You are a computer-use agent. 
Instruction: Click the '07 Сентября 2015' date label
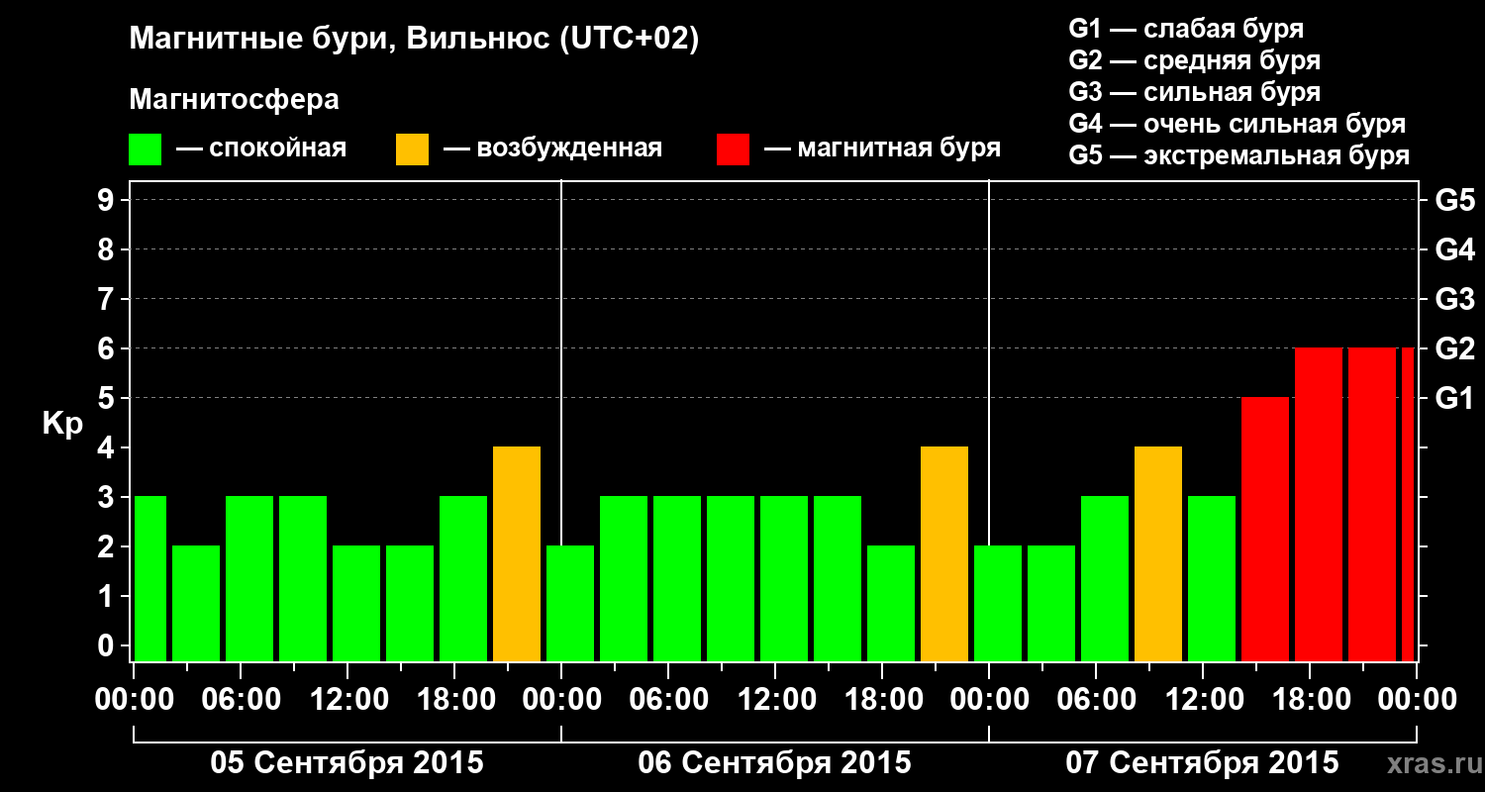point(1203,763)
